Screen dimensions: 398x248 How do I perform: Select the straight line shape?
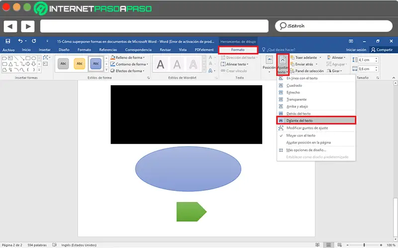[x=16, y=58]
